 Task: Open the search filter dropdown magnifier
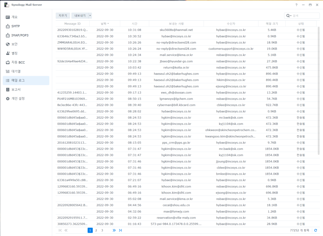point(288,16)
